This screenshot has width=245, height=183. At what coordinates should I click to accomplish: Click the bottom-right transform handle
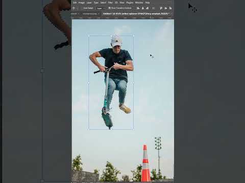pyautogui.click(x=134, y=129)
